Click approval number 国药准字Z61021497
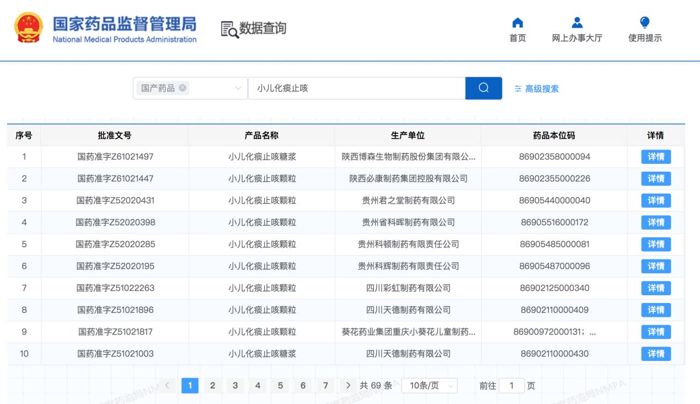 (x=115, y=157)
